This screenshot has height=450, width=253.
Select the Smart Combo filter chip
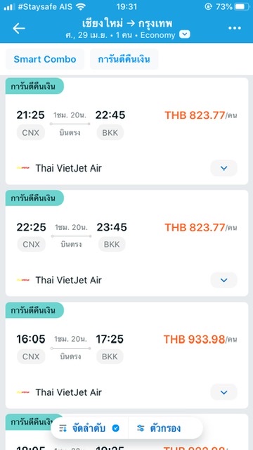[45, 59]
